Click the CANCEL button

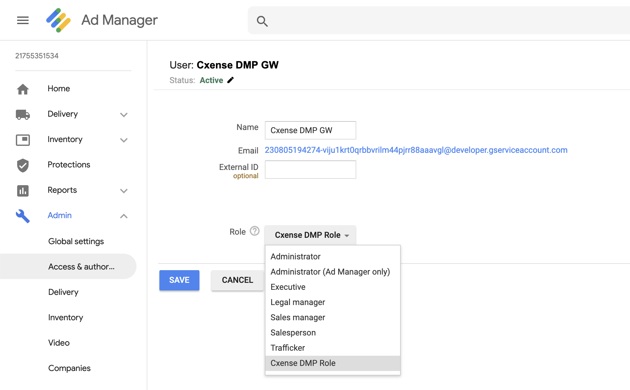click(238, 280)
